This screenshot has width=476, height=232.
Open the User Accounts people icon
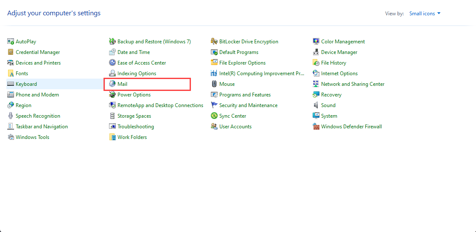[x=214, y=127]
